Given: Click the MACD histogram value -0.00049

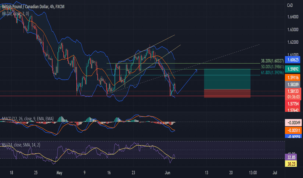Looking at the screenshot, I should (x=293, y=123).
